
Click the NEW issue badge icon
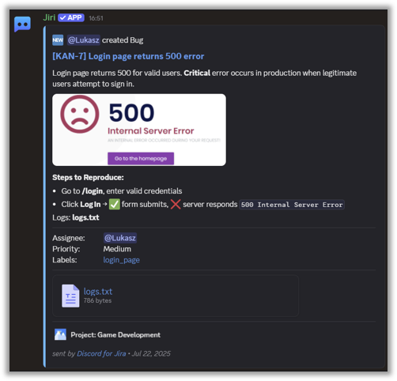(x=58, y=40)
